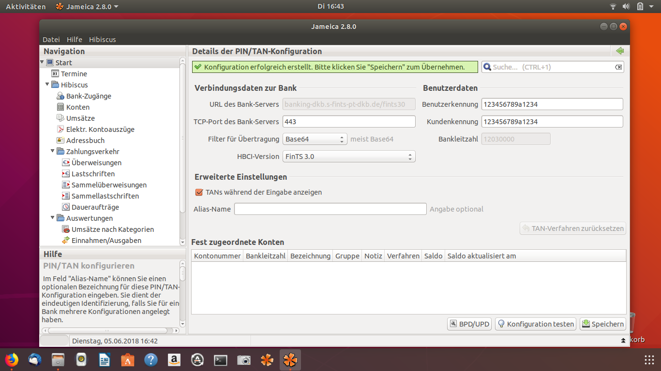661x371 pixels.
Task: Click the Speichern button
Action: (x=602, y=324)
